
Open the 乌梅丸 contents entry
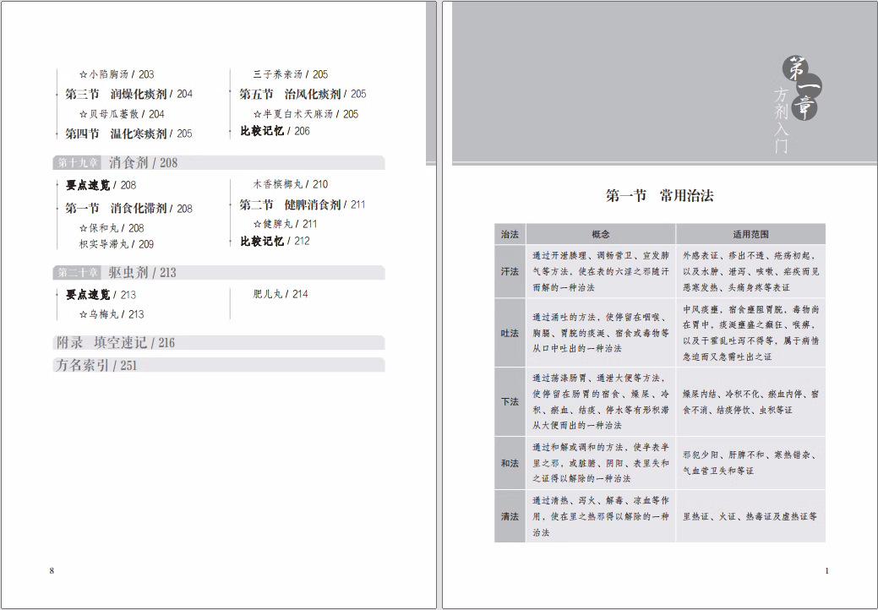tap(111, 314)
